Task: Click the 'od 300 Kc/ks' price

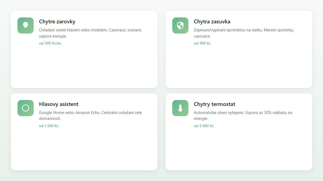Action: (50, 43)
